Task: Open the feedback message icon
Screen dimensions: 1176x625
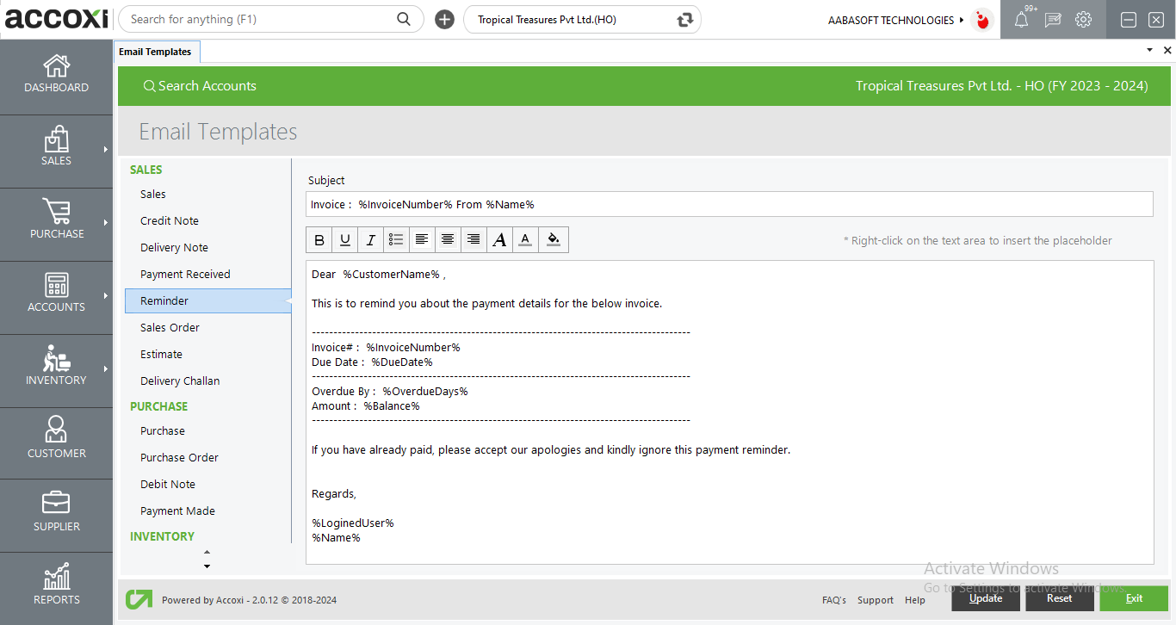Action: point(1053,20)
